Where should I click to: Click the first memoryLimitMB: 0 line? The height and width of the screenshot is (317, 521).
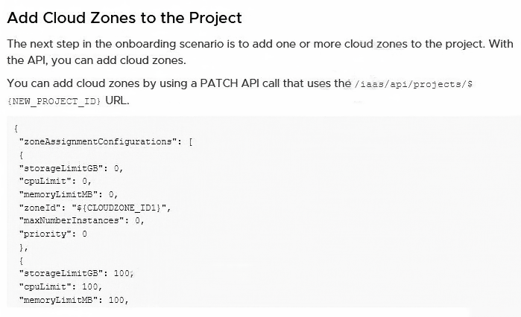pyautogui.click(x=69, y=194)
